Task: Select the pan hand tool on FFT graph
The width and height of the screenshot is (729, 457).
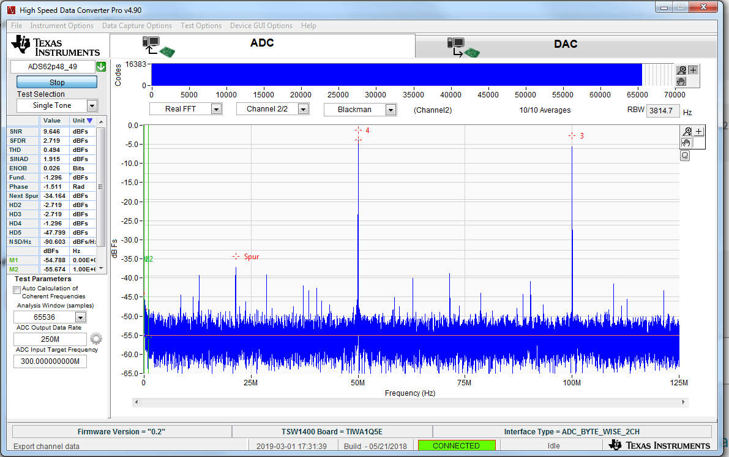Action: click(687, 143)
